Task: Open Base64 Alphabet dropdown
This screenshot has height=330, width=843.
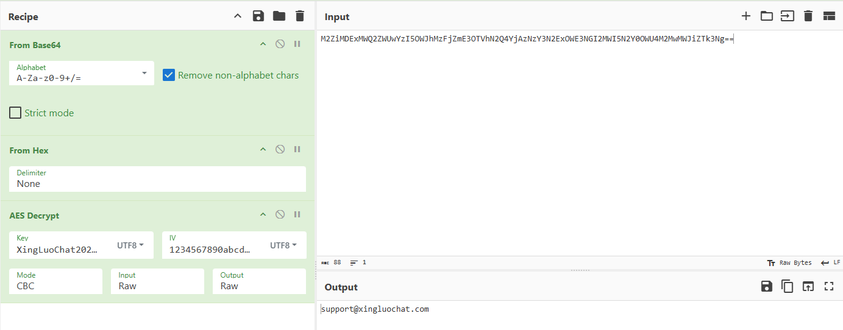Action: coord(144,73)
